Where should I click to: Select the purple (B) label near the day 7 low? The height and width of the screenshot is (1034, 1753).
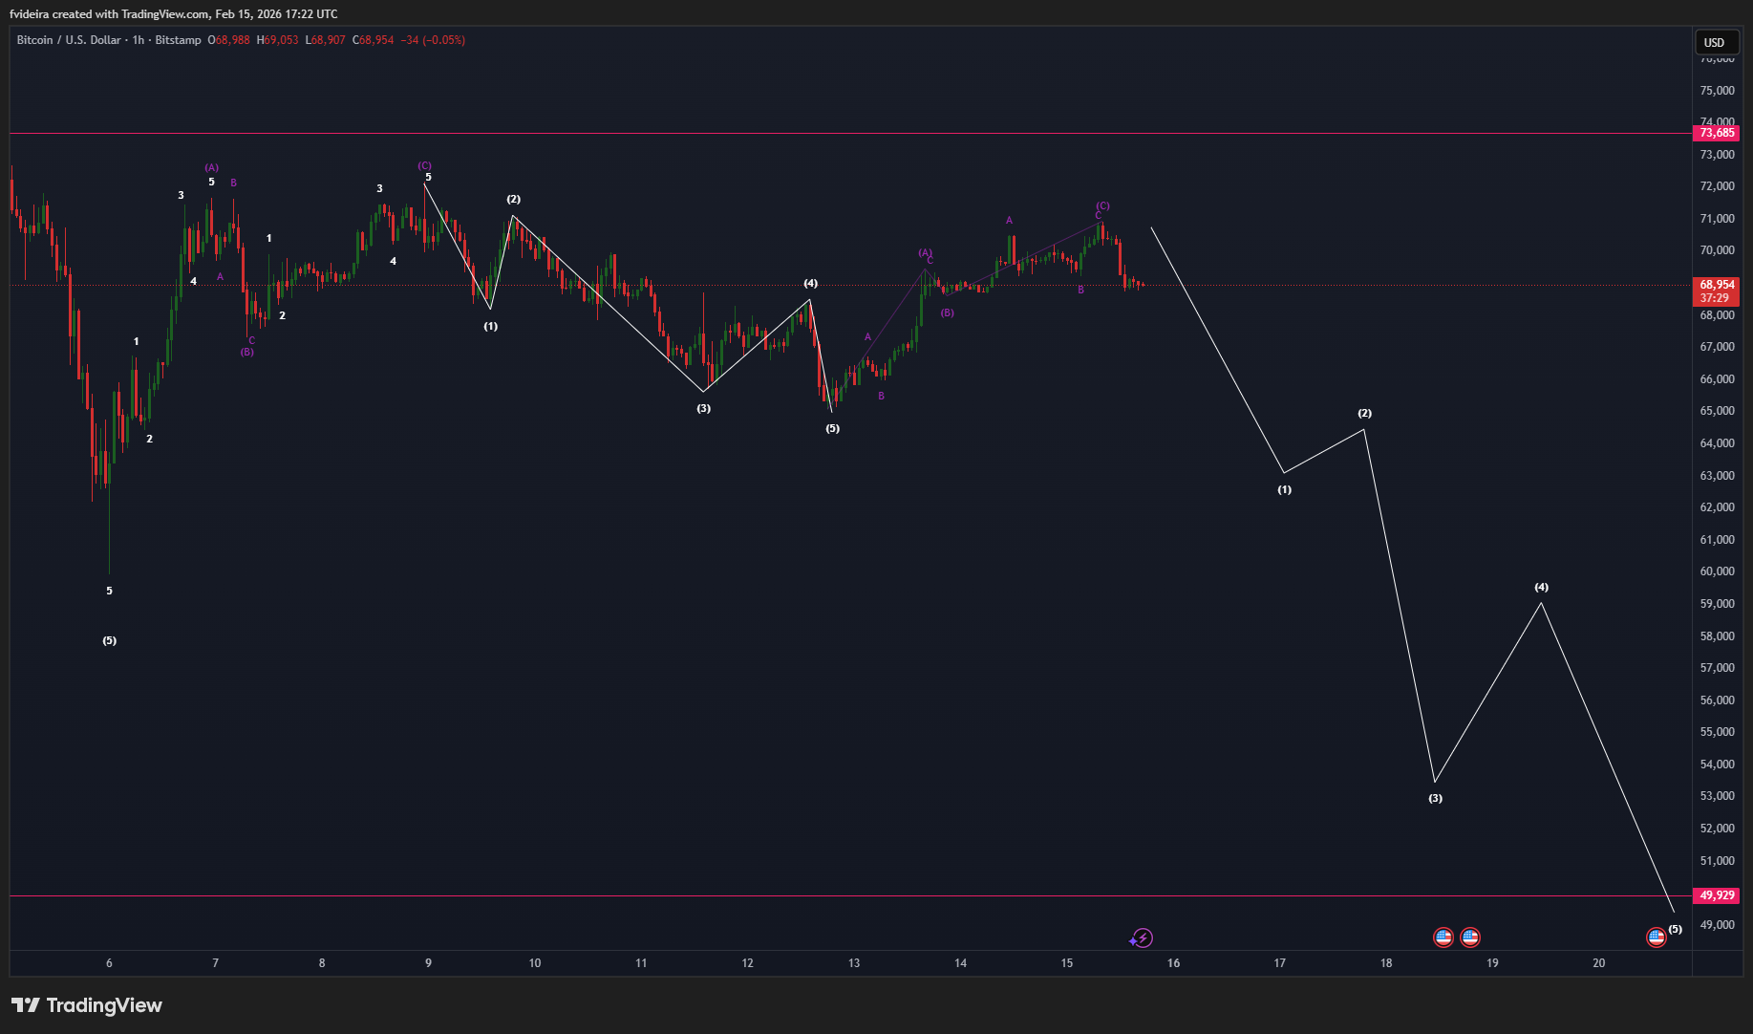[247, 352]
